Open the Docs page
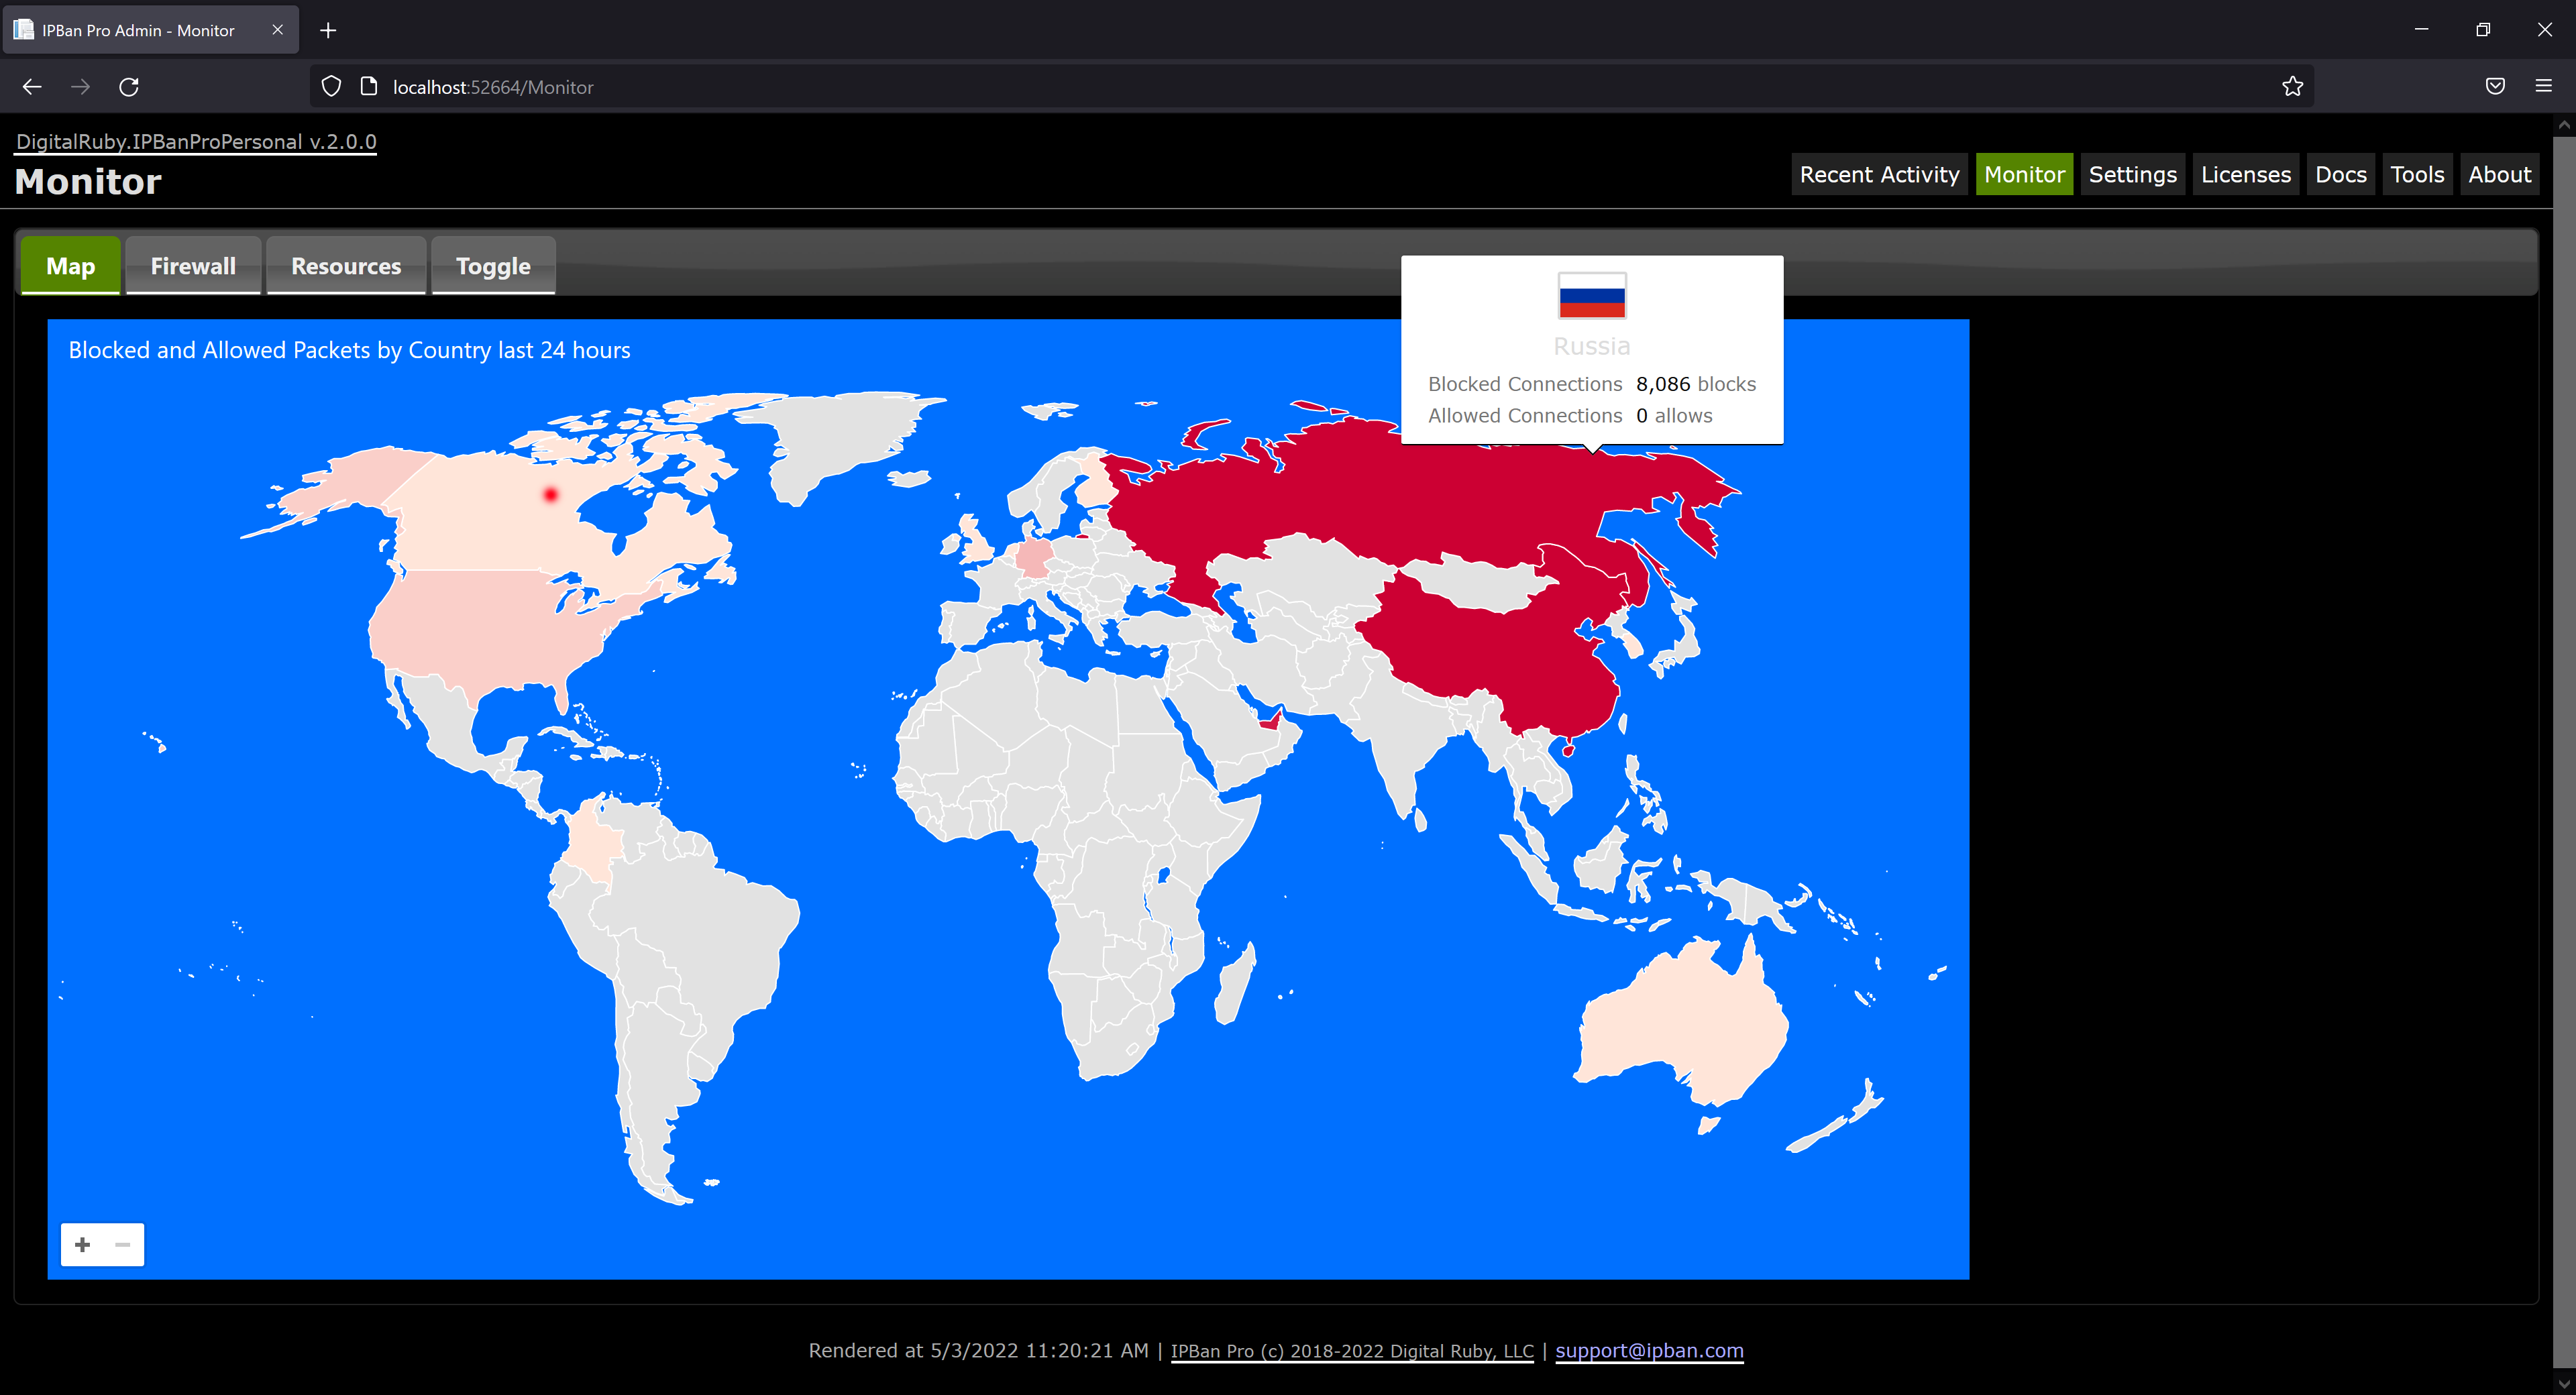The image size is (2576, 1395). coord(2340,174)
